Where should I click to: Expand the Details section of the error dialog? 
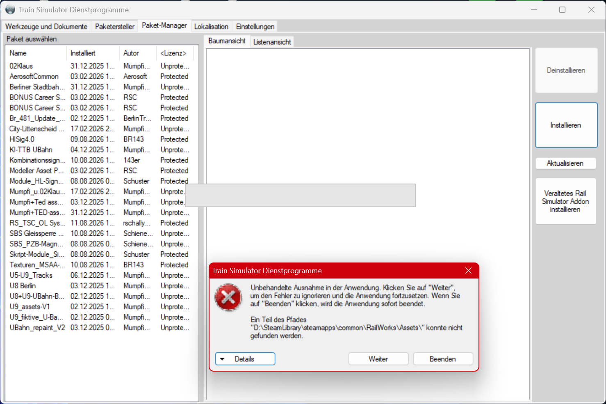tap(245, 359)
